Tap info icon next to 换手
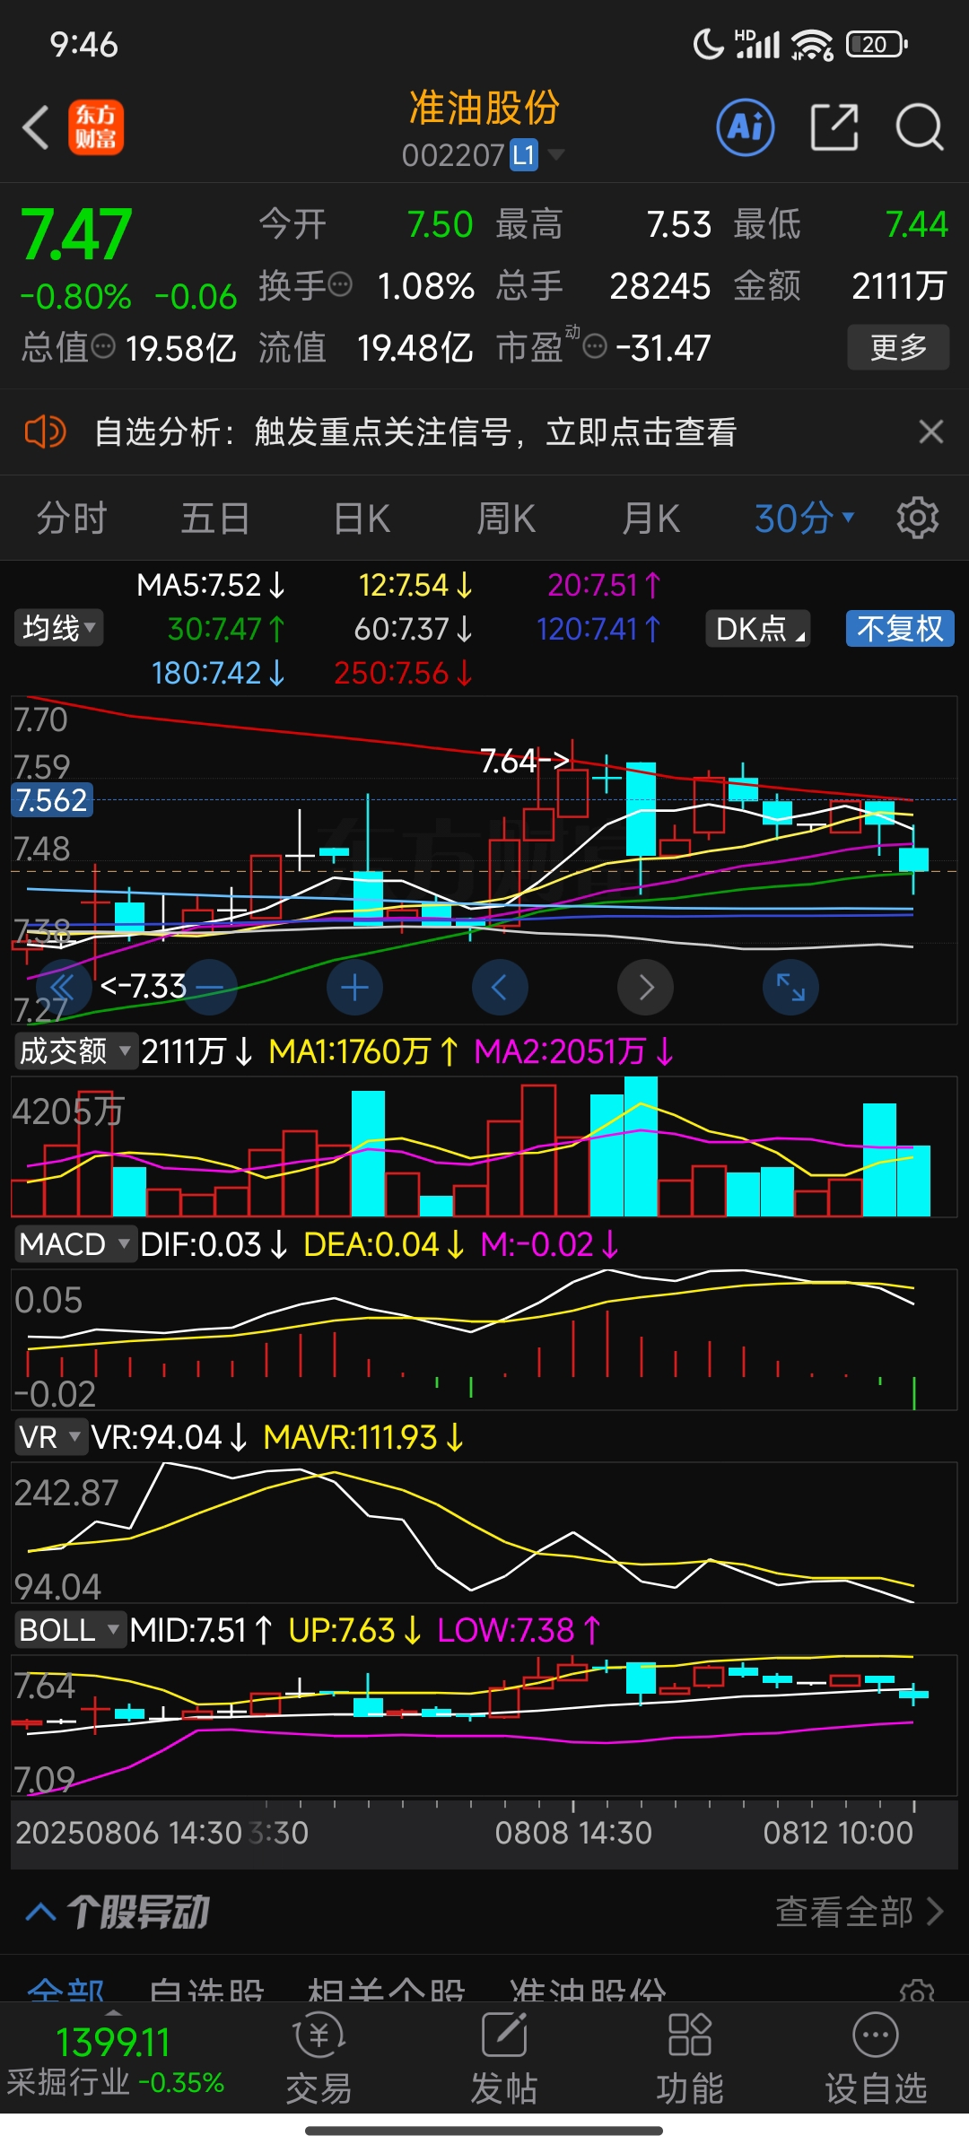This screenshot has width=969, height=2153. click(340, 285)
